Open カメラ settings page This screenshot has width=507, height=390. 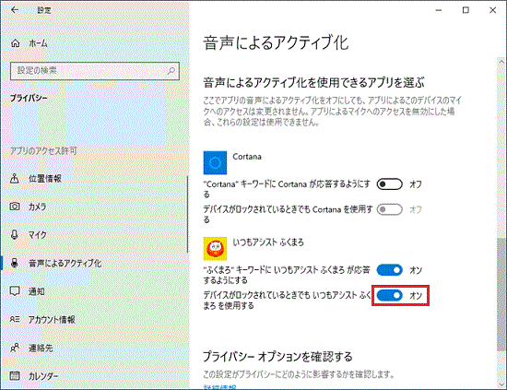tap(37, 207)
